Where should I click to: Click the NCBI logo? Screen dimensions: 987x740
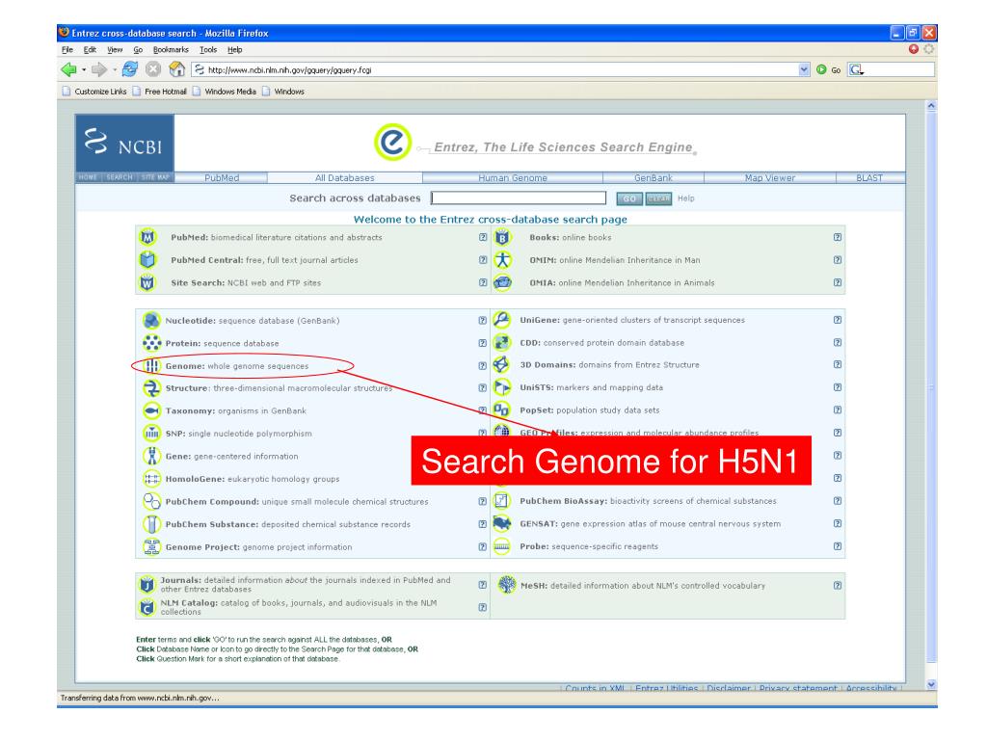tap(124, 143)
